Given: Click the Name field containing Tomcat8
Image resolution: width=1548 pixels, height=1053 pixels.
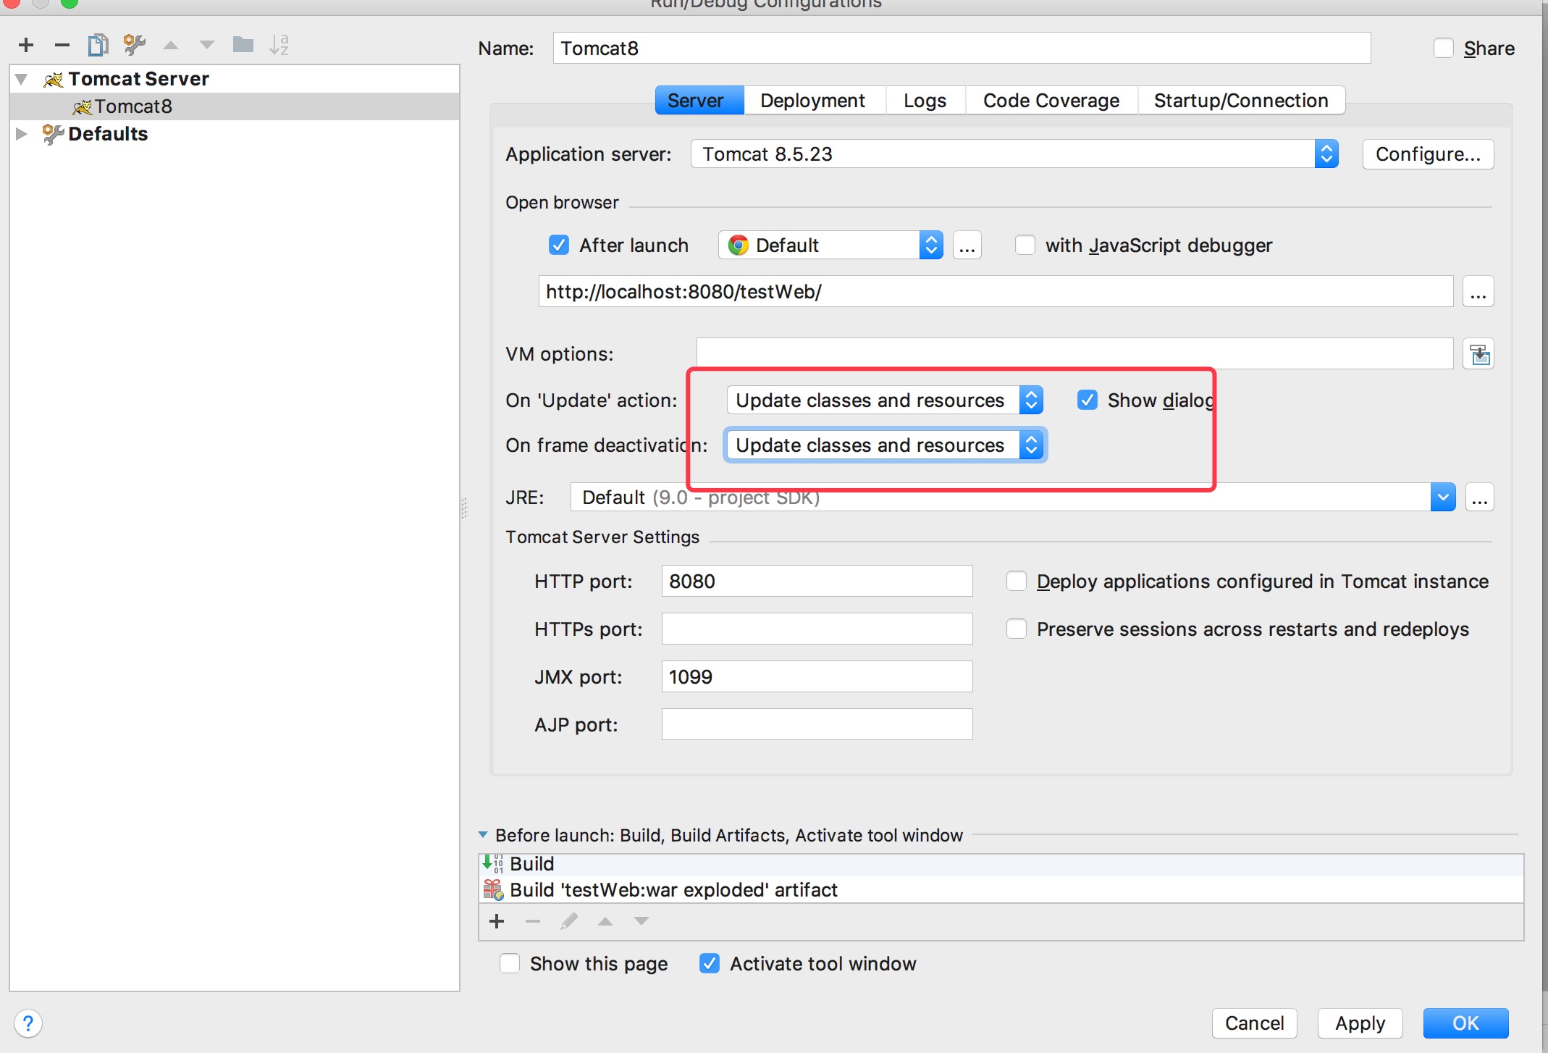Looking at the screenshot, I should 962,49.
